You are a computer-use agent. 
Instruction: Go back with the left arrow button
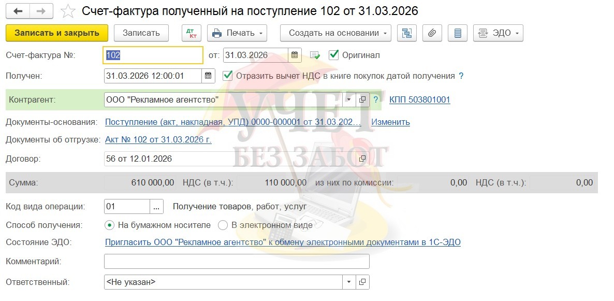click(18, 11)
